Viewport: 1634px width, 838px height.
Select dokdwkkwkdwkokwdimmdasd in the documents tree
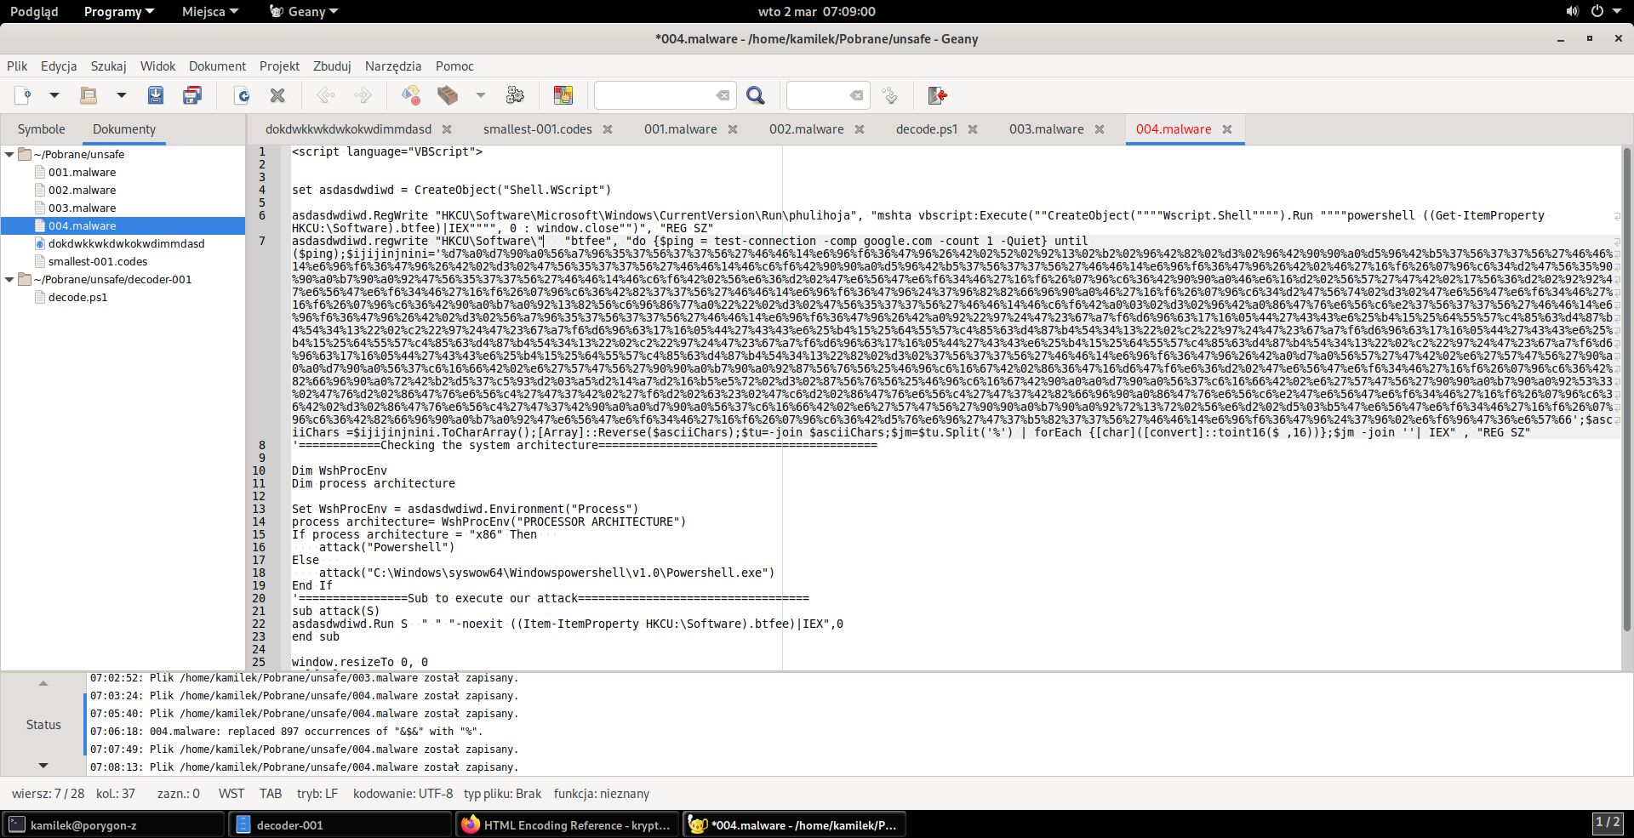(126, 244)
